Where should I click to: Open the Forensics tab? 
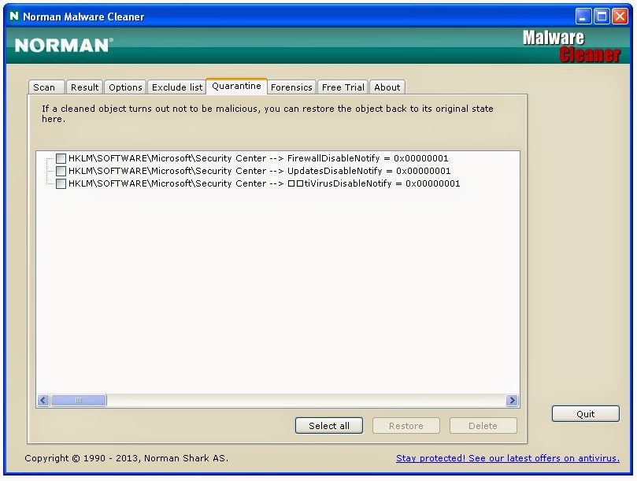291,87
